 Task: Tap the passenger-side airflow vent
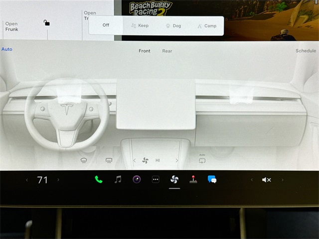(241, 95)
